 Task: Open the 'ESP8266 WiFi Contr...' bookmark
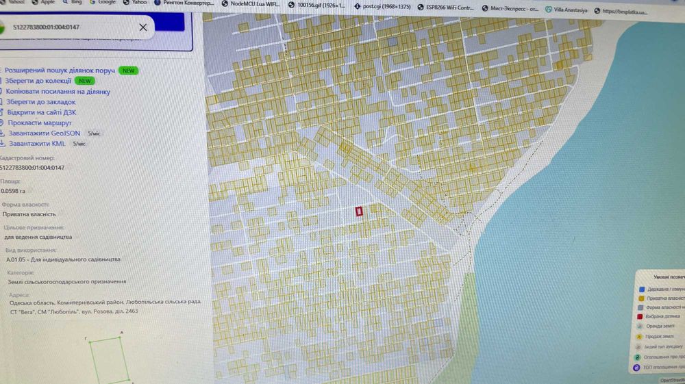point(446,8)
